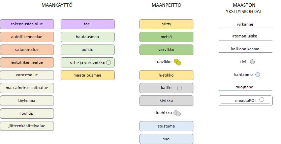The width and height of the screenshot is (281, 144).
Task: Click the circle inside kallio box
Action: (179, 88)
